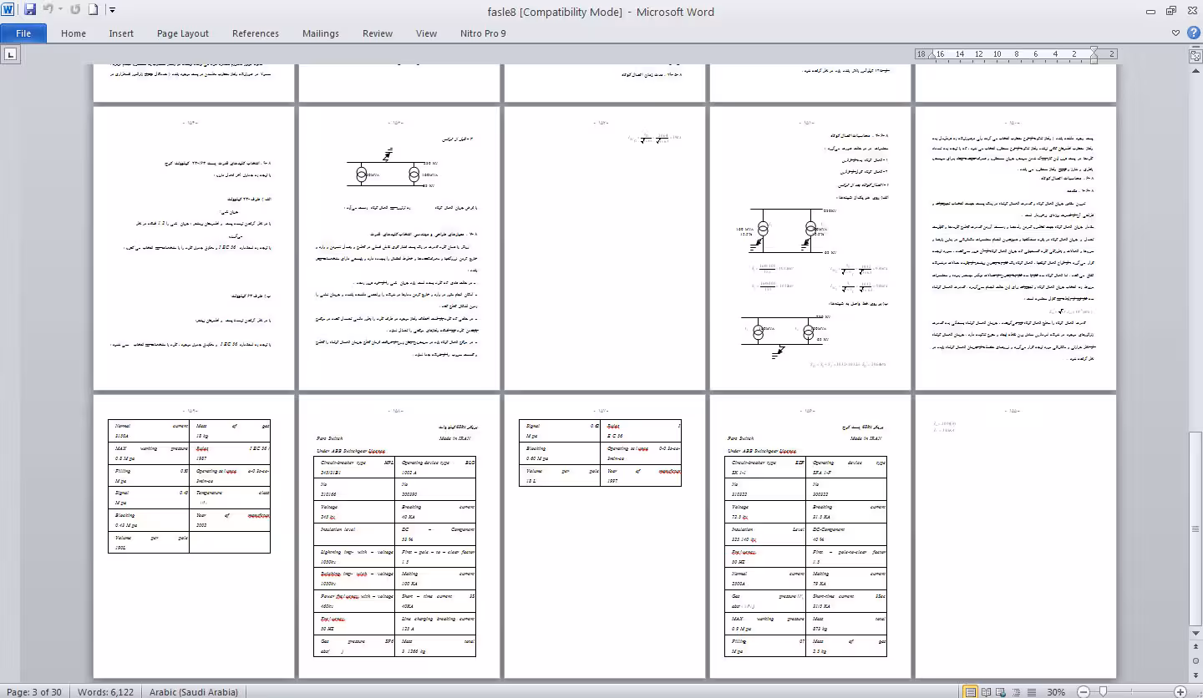
Task: Click page with 72.5 kv circuit-breaker table
Action: 810,535
